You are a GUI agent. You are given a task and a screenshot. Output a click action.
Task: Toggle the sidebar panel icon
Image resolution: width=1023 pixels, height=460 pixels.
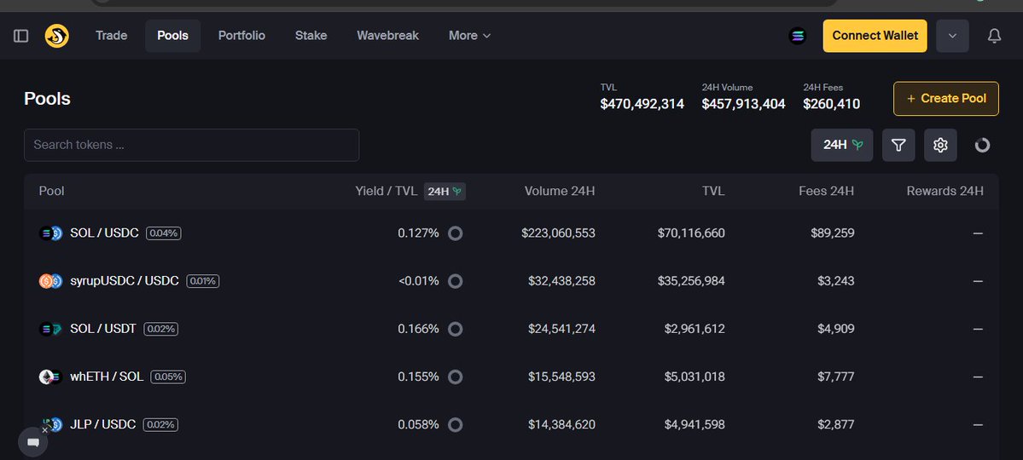[20, 36]
